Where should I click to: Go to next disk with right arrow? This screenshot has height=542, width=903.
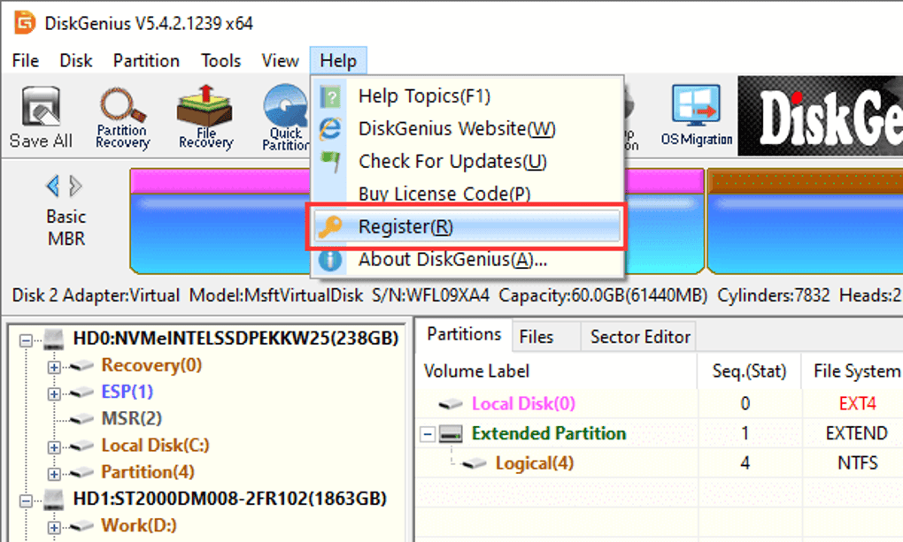click(x=75, y=186)
